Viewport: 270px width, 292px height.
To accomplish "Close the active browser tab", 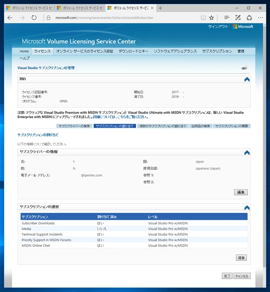I will click(x=152, y=8).
